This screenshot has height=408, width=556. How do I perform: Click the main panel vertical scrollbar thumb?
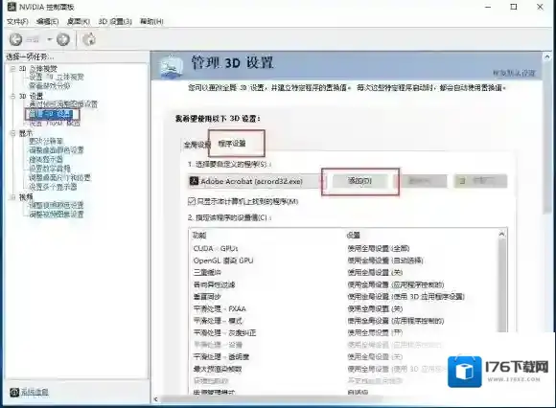coord(547,138)
